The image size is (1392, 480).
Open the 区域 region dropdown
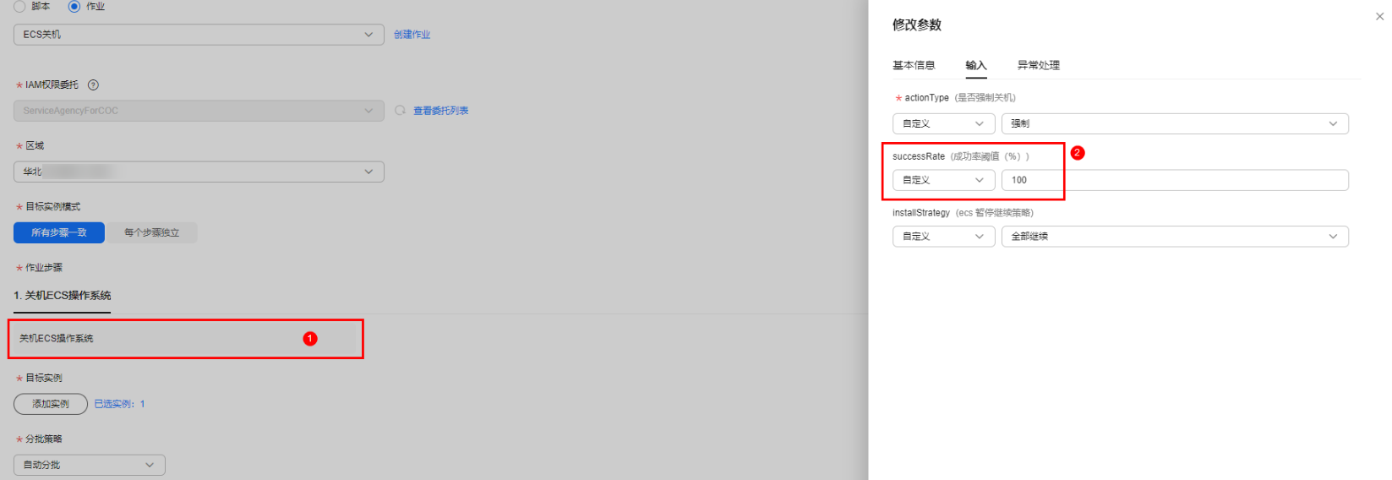[x=199, y=172]
